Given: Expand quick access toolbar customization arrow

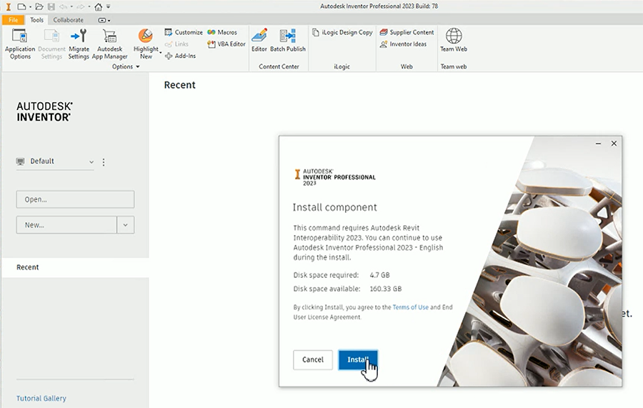Looking at the screenshot, I should [x=109, y=6].
